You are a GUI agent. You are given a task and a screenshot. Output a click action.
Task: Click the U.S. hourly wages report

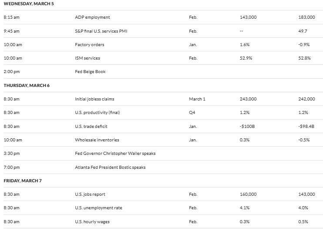pos(92,222)
